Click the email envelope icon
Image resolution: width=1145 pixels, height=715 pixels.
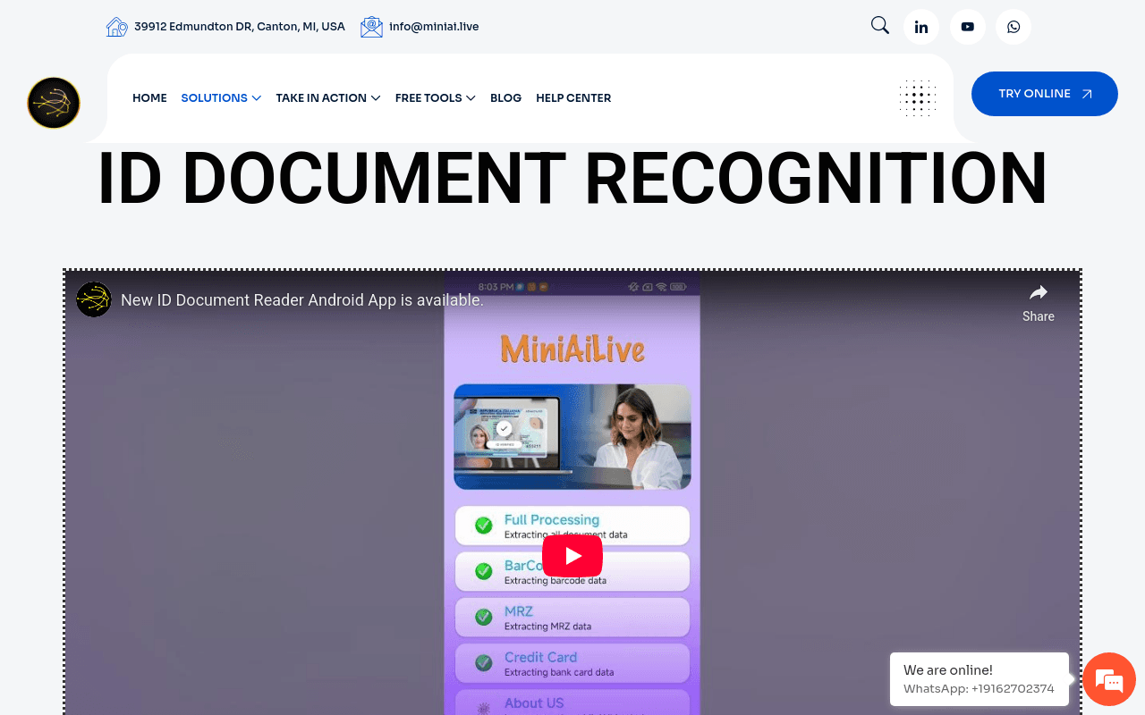[x=371, y=27]
